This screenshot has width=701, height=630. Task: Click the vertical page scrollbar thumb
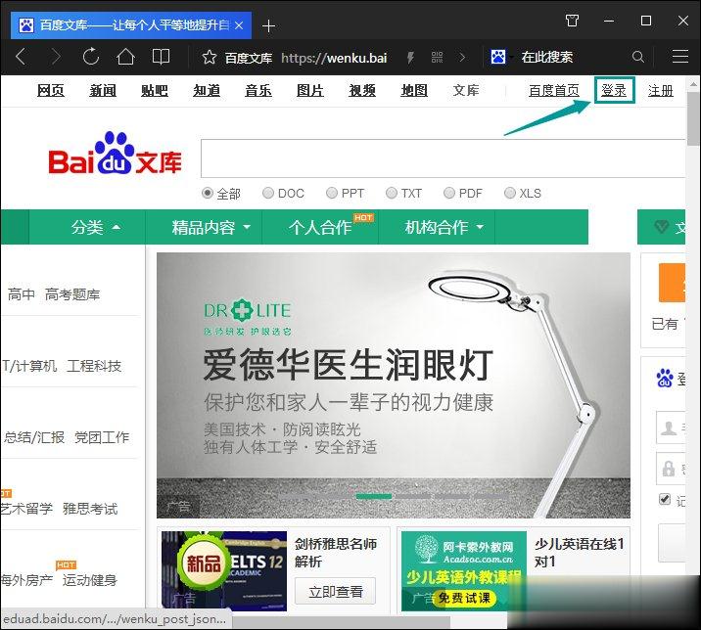point(694,117)
